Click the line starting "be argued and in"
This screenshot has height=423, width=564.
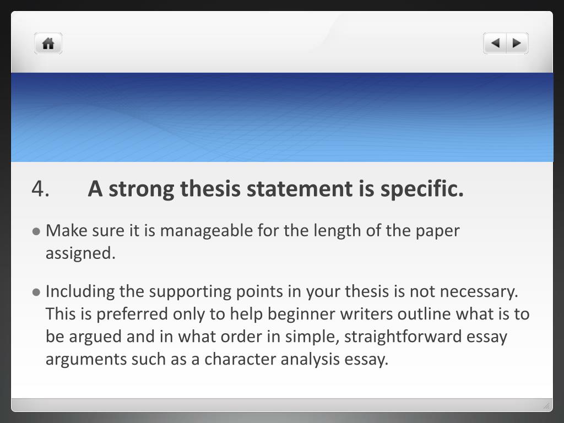click(x=276, y=337)
